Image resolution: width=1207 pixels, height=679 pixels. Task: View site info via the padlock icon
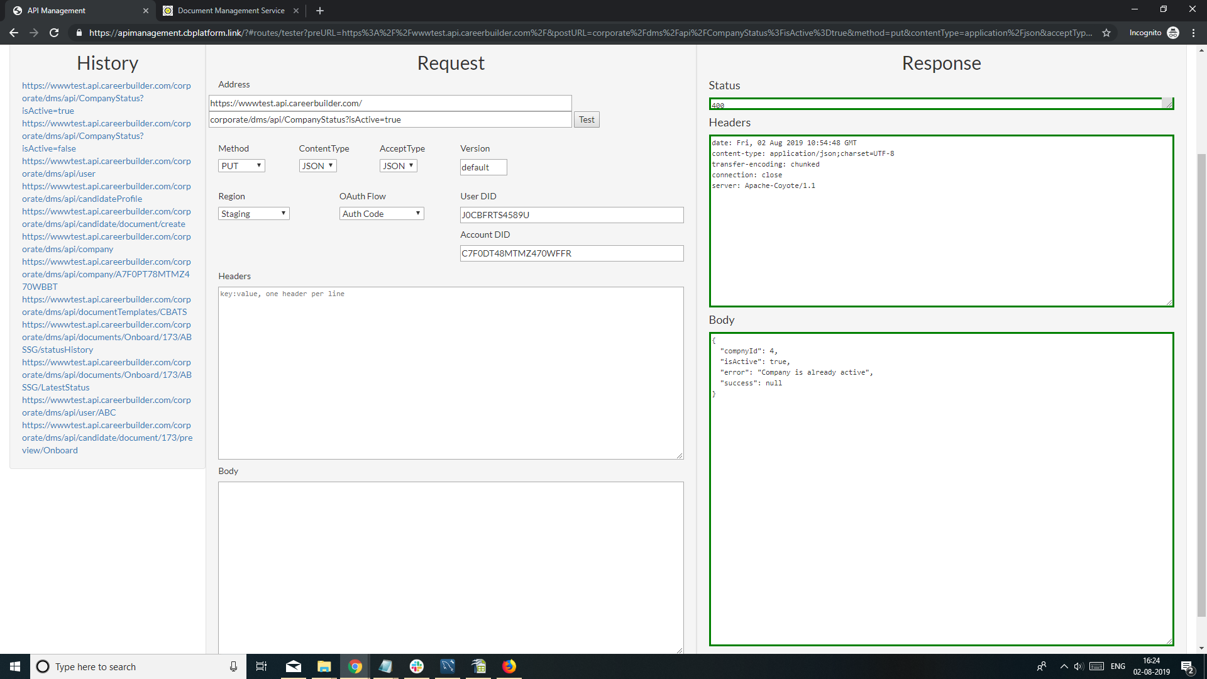(x=79, y=33)
